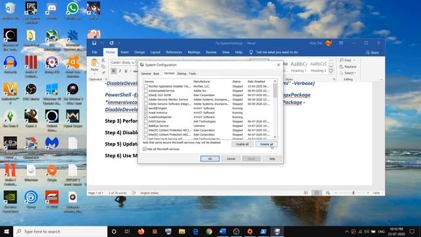
Task: Select the Discord desktop icon
Action: coord(52,11)
